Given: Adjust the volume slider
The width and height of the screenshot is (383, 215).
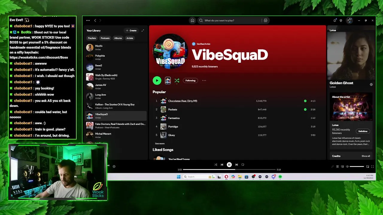Looking at the screenshot, I should tap(357, 167).
